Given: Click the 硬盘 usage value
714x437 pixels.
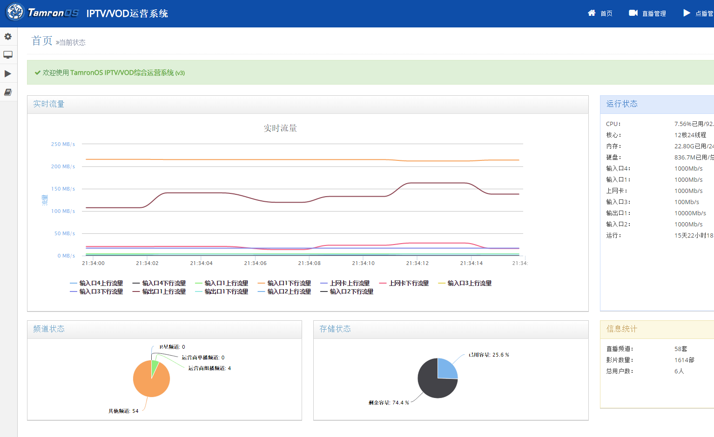Looking at the screenshot, I should (x=694, y=157).
